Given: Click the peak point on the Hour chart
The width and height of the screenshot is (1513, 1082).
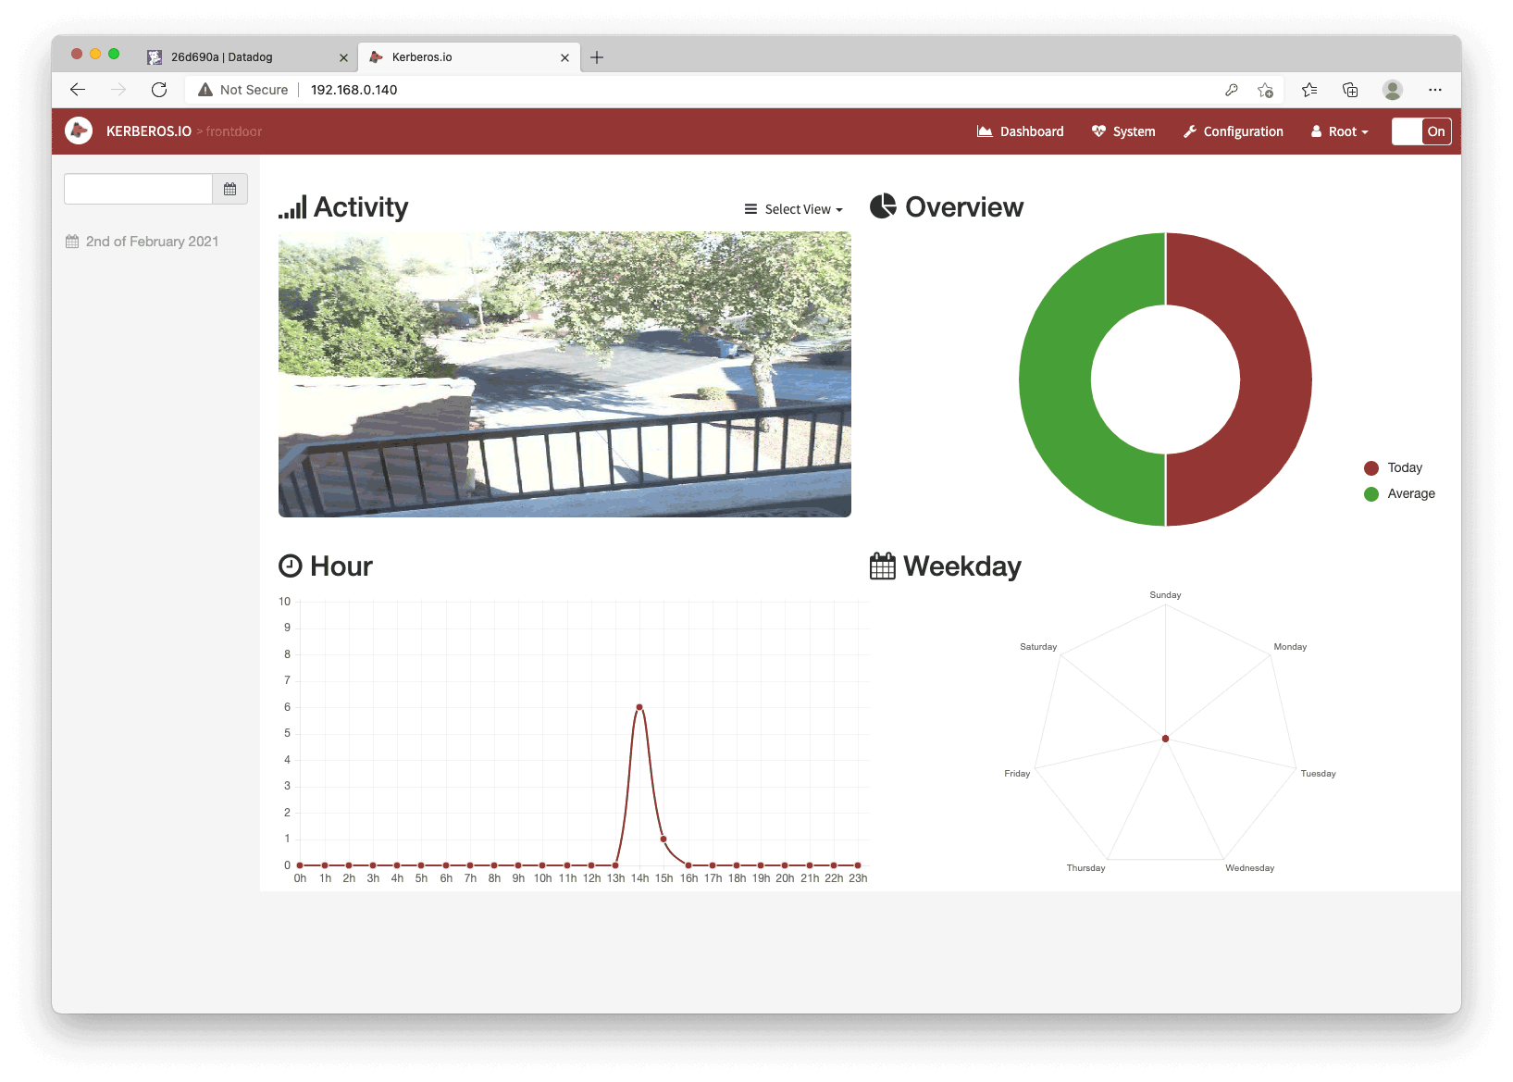Looking at the screenshot, I should coord(639,706).
